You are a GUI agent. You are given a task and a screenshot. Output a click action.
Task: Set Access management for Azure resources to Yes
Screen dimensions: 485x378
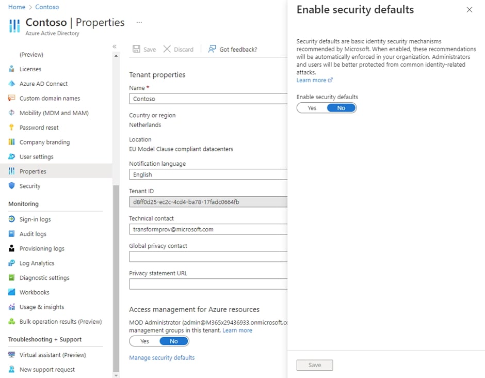(x=144, y=341)
